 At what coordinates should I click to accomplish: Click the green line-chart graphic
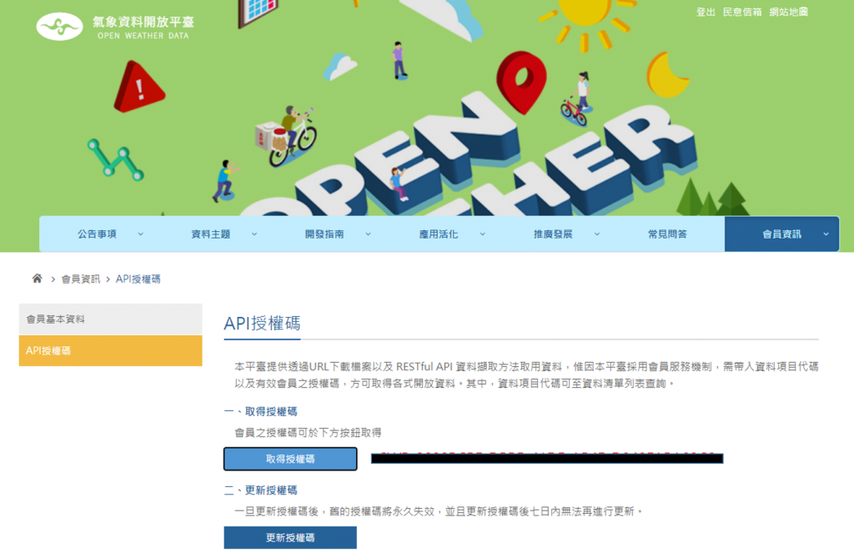point(115,159)
